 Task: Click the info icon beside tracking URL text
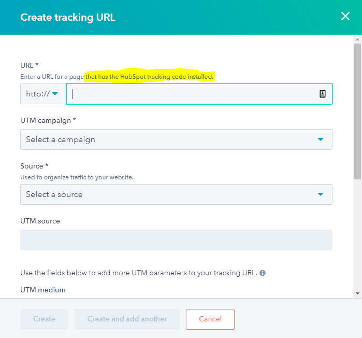tap(263, 273)
